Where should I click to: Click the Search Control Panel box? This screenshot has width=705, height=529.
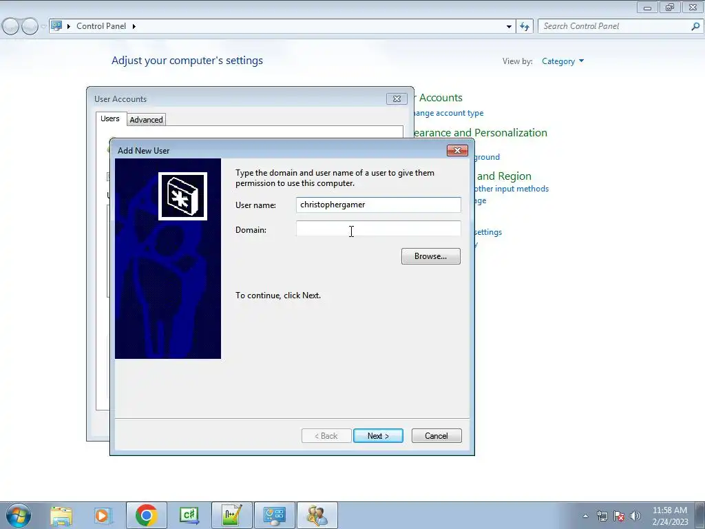tap(616, 26)
